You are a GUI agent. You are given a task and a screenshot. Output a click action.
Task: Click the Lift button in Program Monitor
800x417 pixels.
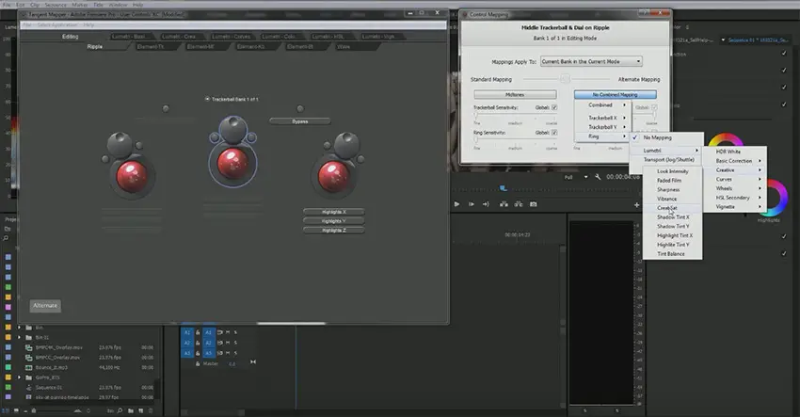coord(504,204)
